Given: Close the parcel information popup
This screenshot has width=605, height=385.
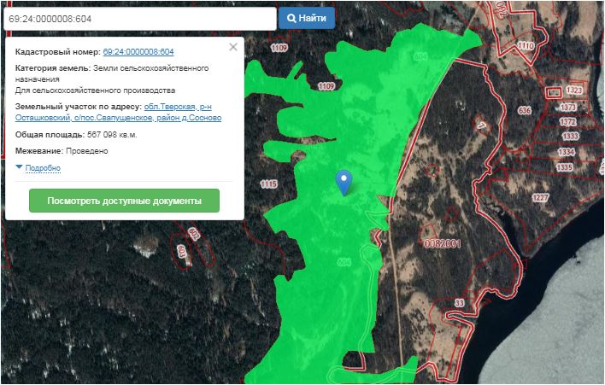Looking at the screenshot, I should coord(233,48).
